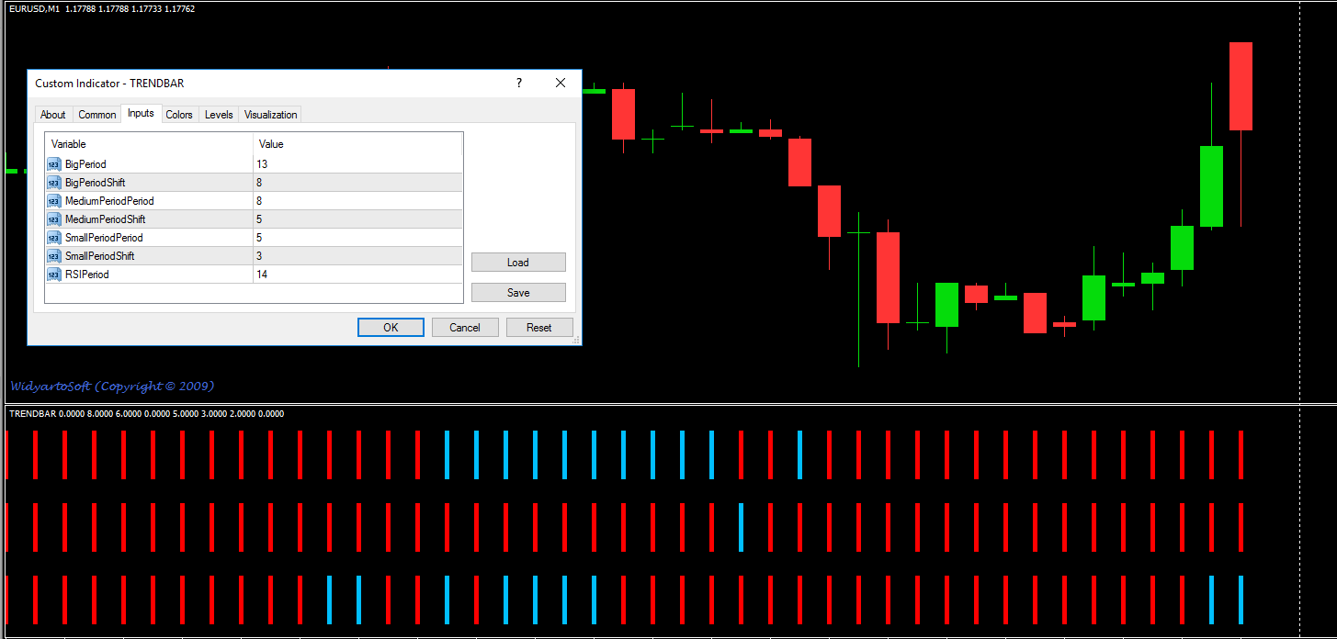Open the Visualization tab
The width and height of the screenshot is (1337, 639).
pyautogui.click(x=270, y=115)
